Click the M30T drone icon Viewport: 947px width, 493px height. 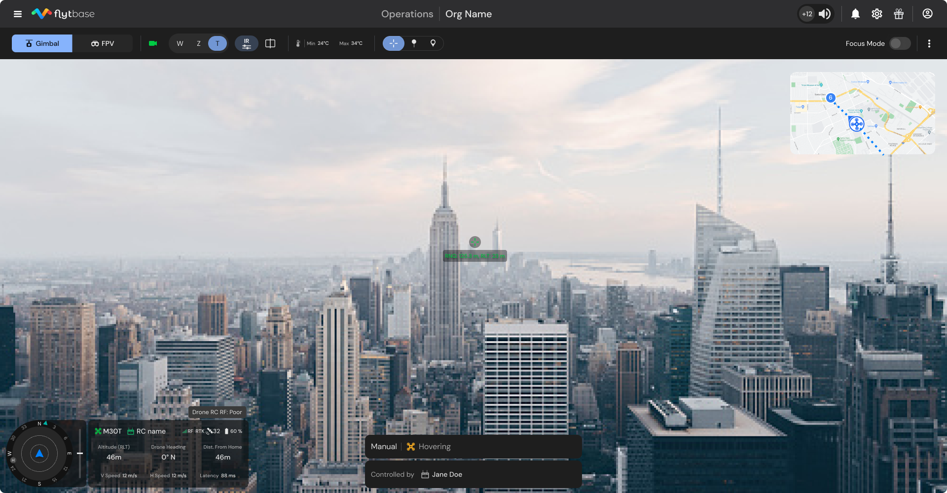click(98, 431)
